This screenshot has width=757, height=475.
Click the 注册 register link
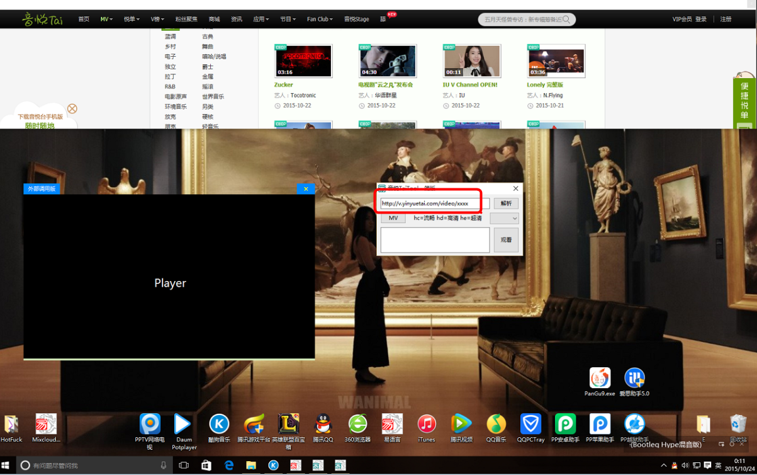point(726,20)
